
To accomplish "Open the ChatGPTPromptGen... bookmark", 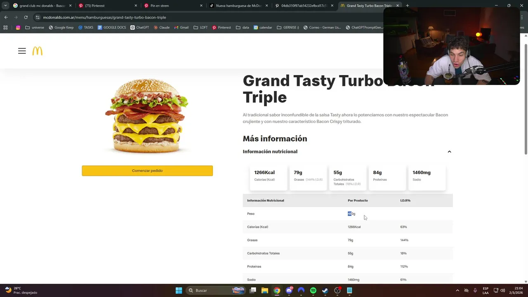I will [x=365, y=28].
